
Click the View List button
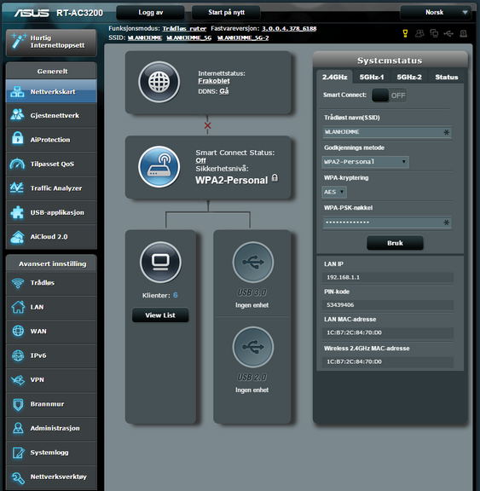160,315
